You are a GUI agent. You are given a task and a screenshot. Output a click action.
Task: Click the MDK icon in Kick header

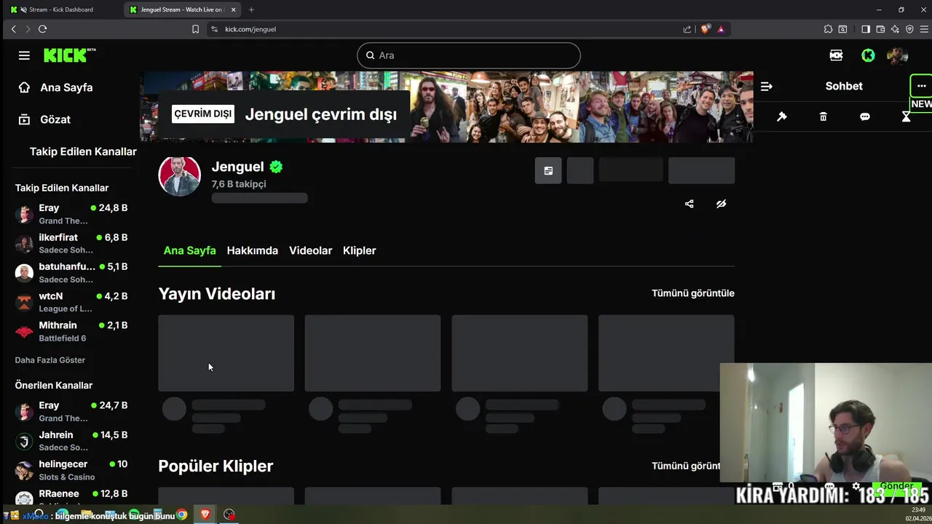[x=836, y=55]
